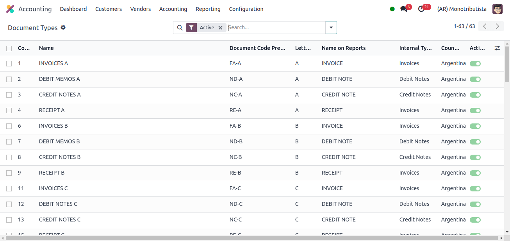Disable the Active toggle for RECEIPT B
This screenshot has height=241, width=510.
(475, 173)
